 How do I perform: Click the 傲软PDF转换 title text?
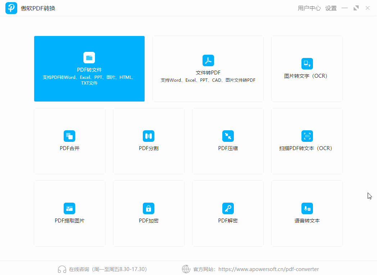(x=38, y=8)
